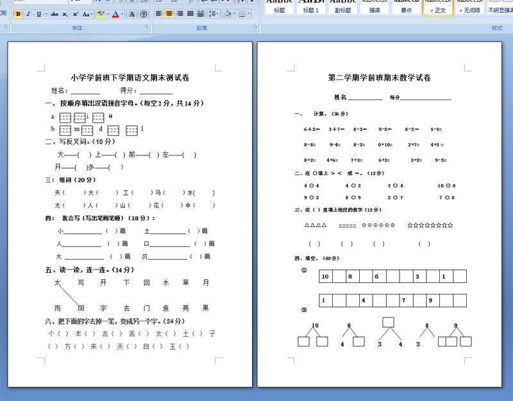
Task: Click the 样式 group label
Action: (497, 28)
